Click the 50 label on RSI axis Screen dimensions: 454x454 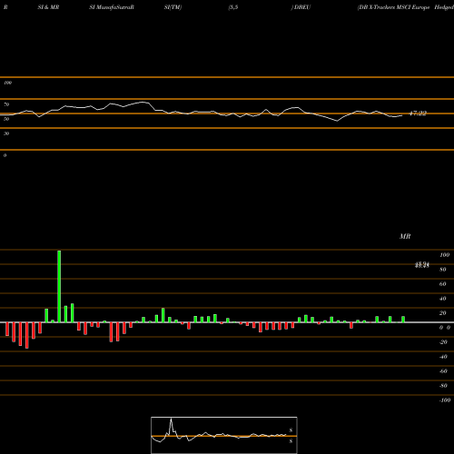coord(6,119)
